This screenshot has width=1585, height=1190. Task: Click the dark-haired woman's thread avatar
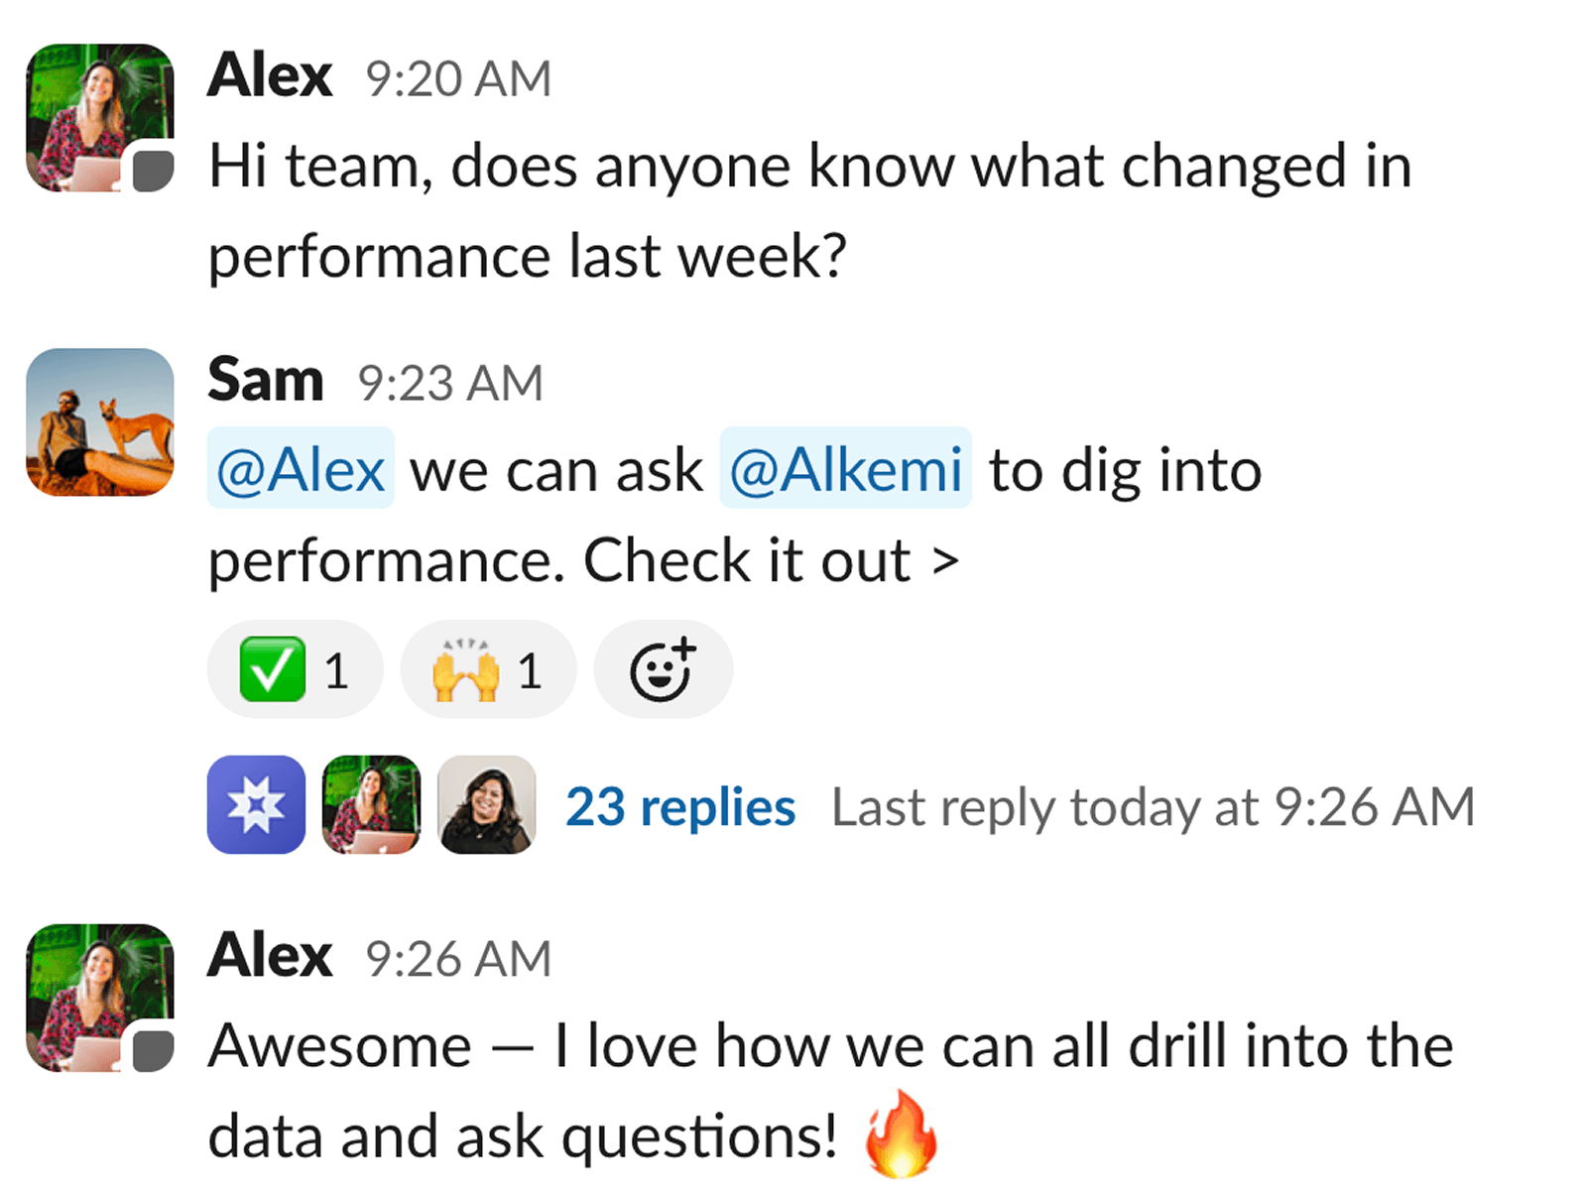[x=486, y=804]
